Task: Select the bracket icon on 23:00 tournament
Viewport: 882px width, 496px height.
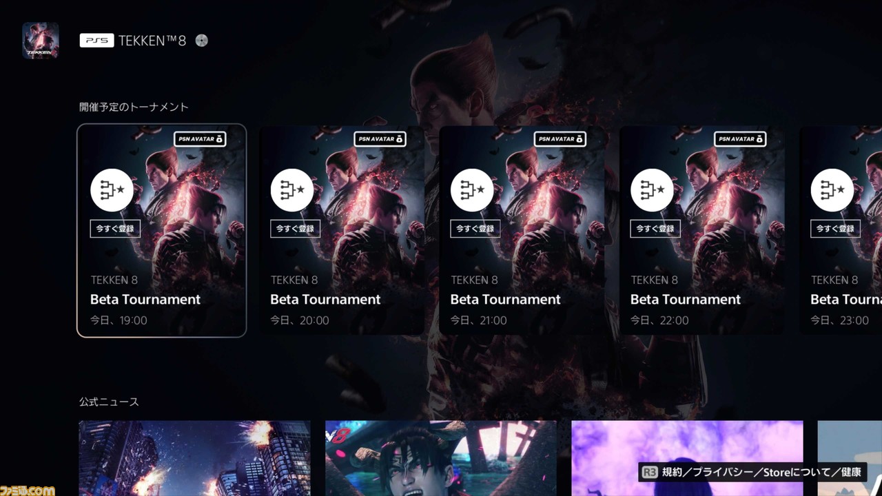Action: click(x=833, y=189)
